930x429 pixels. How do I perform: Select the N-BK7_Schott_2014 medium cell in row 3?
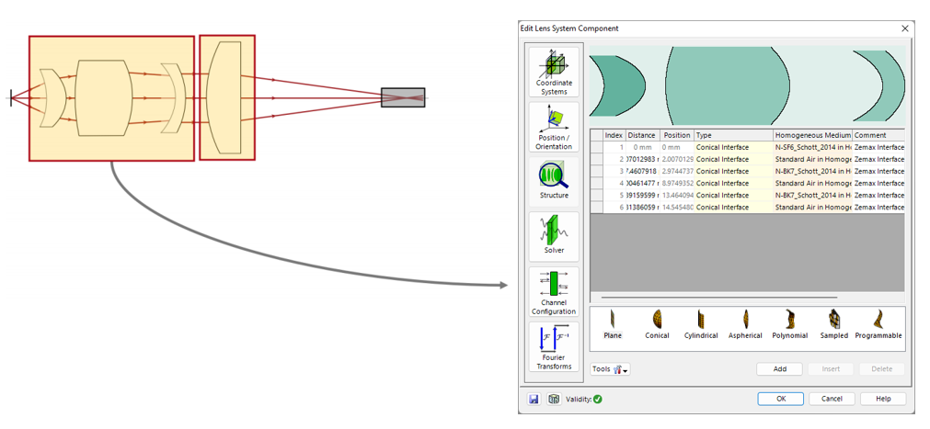[x=812, y=171]
